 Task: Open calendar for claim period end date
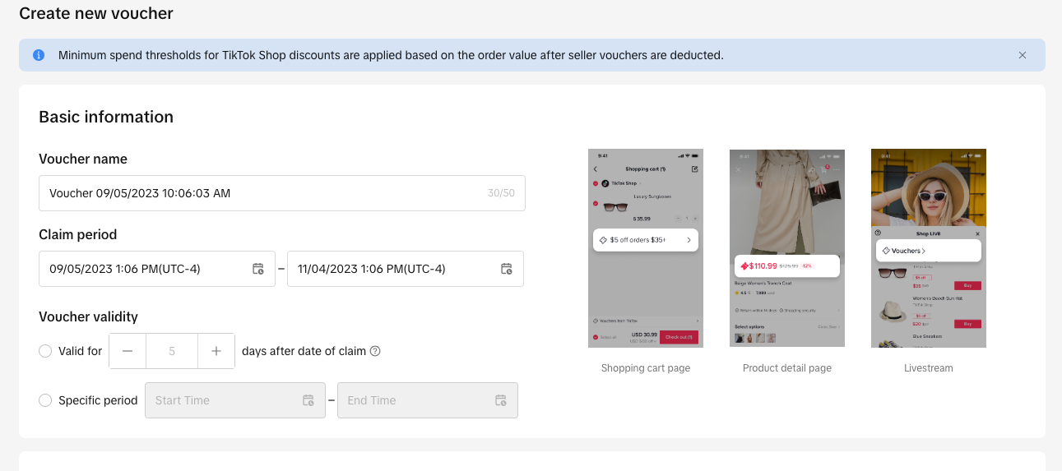(507, 269)
